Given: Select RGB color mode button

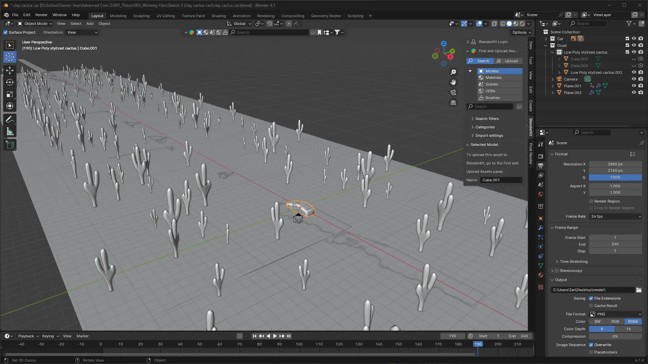Looking at the screenshot, I should click(615, 322).
